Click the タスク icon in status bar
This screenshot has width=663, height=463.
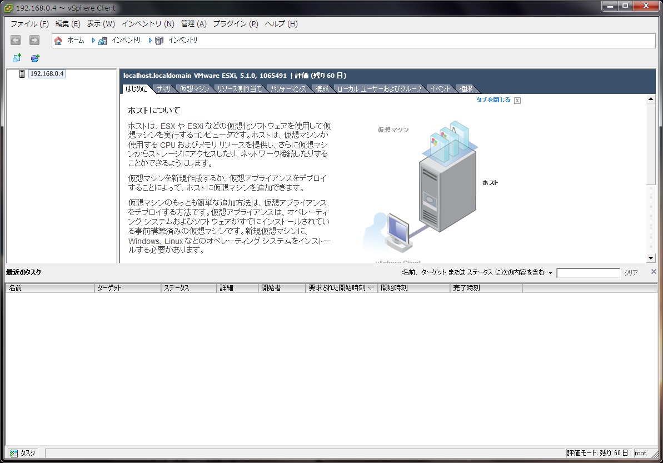pos(13,454)
